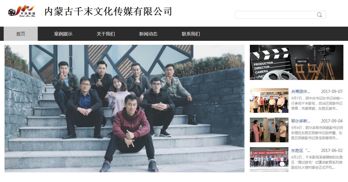
Task: Open the 首页 navigation tab
Action: (21, 34)
